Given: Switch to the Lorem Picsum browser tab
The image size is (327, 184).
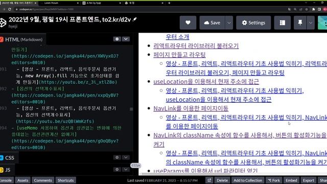Looking at the screenshot, I should tap(51, 3).
